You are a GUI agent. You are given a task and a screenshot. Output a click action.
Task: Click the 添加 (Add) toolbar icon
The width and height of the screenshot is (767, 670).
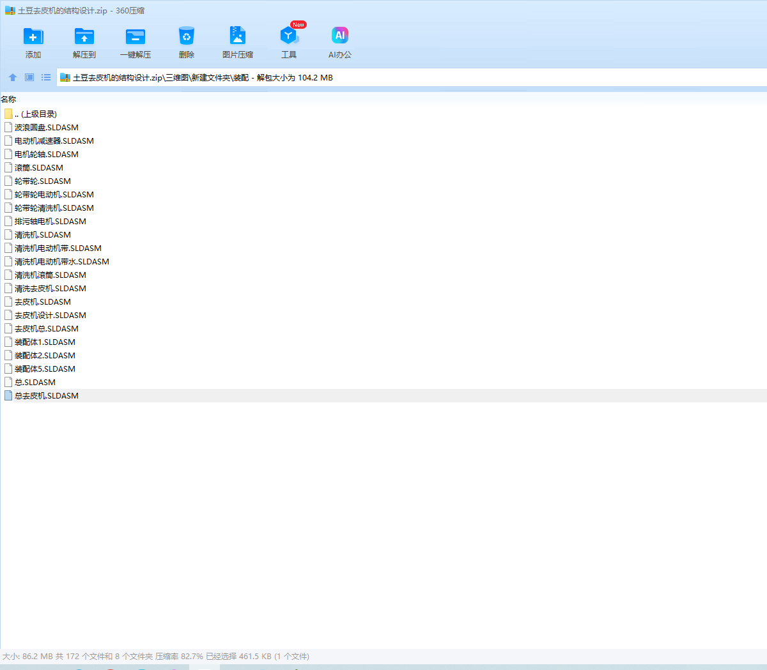coord(33,36)
